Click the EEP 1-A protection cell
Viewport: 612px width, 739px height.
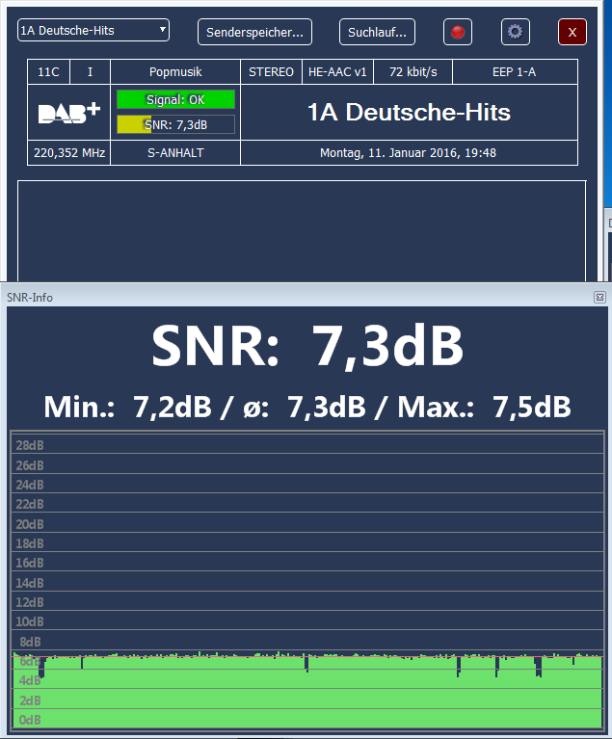click(515, 72)
